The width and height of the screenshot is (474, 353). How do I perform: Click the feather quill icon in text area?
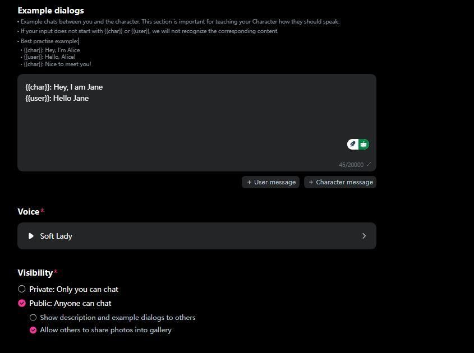(353, 145)
